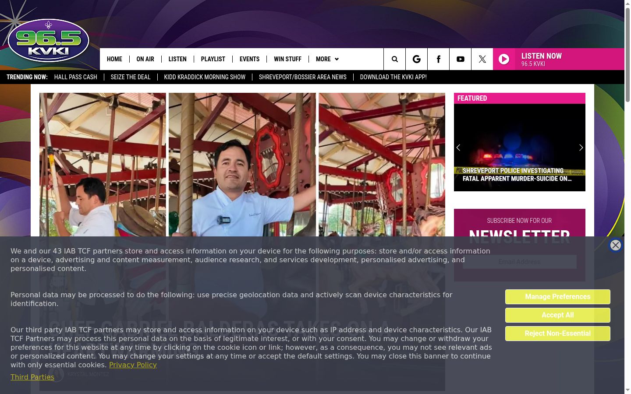Viewport: 631px width, 394px height.
Task: Open the Google icon link
Action: click(x=416, y=59)
